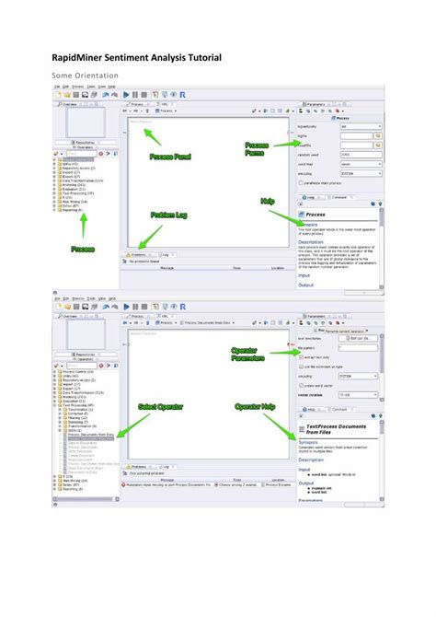Expand the Modeling folder in the first screenshot
The width and height of the screenshot is (436, 617).
click(x=54, y=185)
